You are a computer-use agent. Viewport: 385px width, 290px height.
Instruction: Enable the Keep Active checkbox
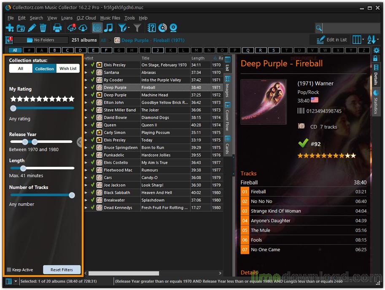point(9,270)
